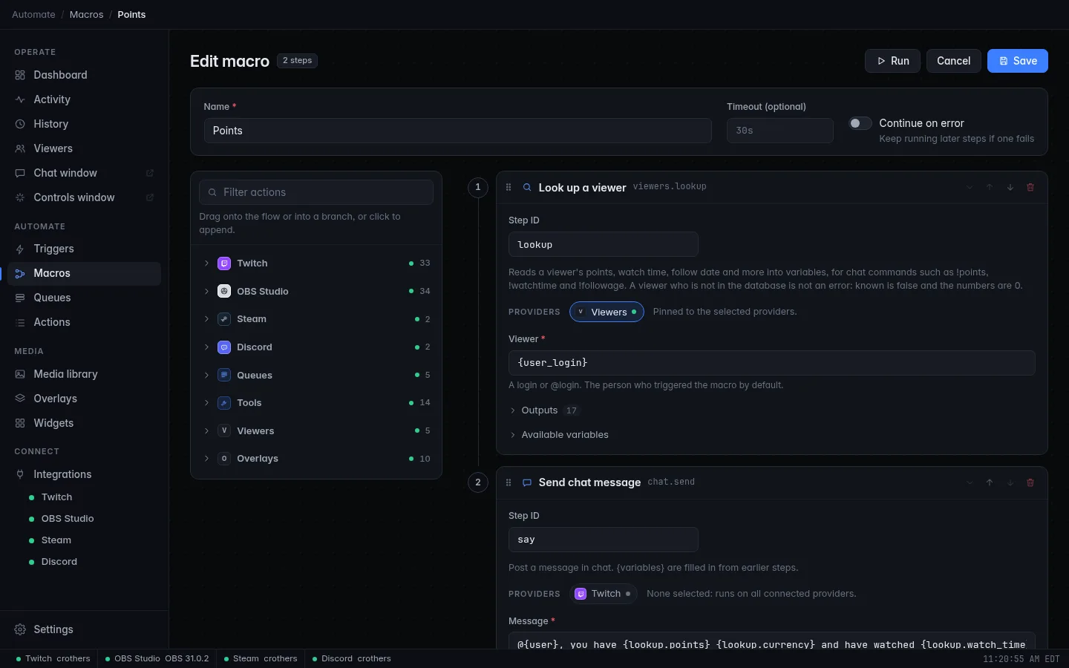1069x668 pixels.
Task: Collapse the Look up a viewer step
Action: [970, 188]
